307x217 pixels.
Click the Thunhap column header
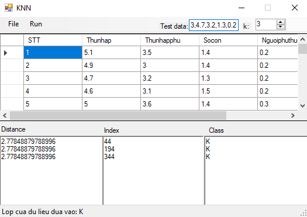click(111, 40)
